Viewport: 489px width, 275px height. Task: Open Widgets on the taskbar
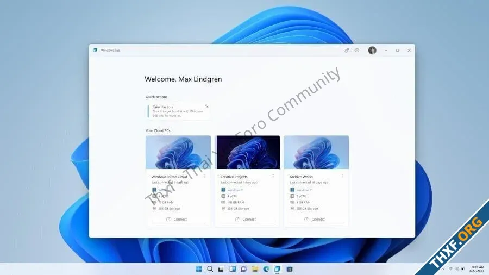pyautogui.click(x=233, y=269)
